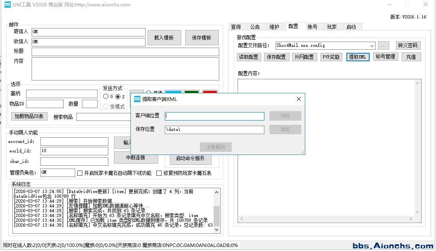The height and width of the screenshot is (251, 436).
Task: Click the GM工具 app icon in title bar
Action: [7, 5]
